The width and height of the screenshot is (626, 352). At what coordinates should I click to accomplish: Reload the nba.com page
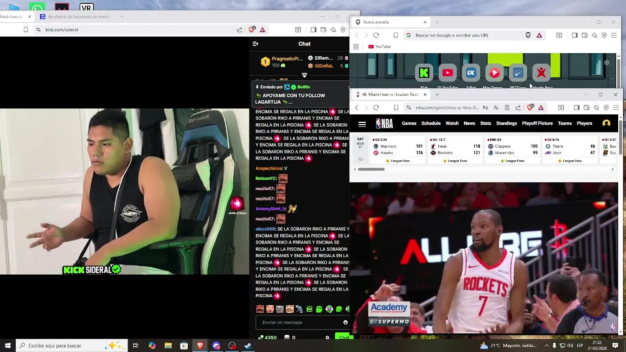(376, 108)
